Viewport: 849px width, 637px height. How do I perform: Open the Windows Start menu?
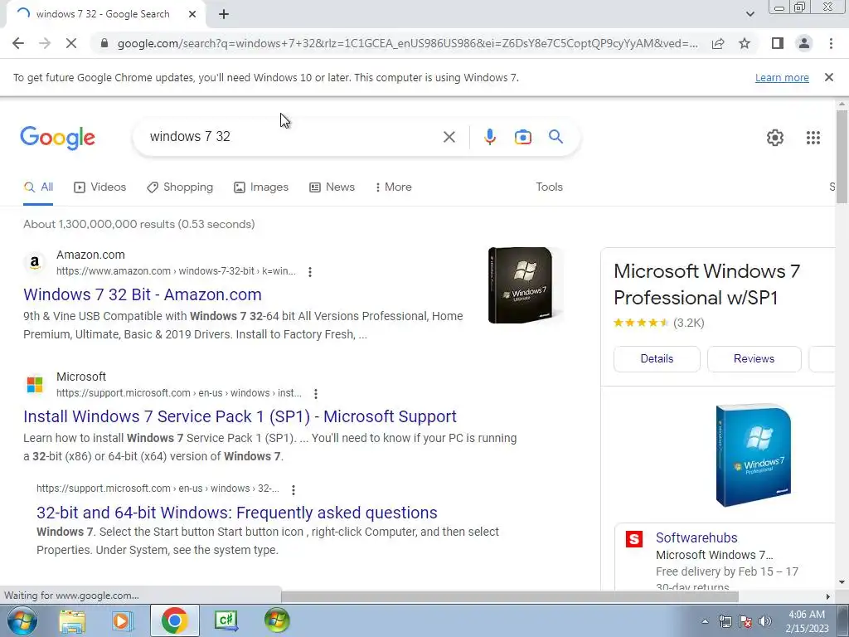point(22,620)
